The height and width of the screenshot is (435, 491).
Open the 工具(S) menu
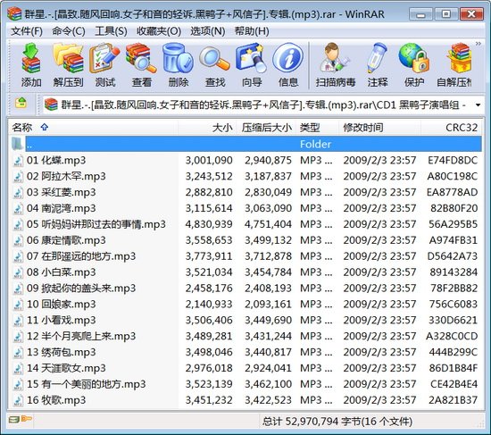[x=111, y=31]
